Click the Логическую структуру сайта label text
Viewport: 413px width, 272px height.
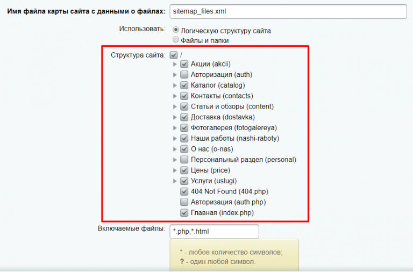coord(226,31)
